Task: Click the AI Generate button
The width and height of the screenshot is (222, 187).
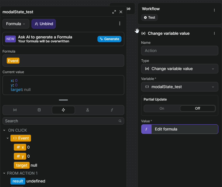Action: pos(109,39)
